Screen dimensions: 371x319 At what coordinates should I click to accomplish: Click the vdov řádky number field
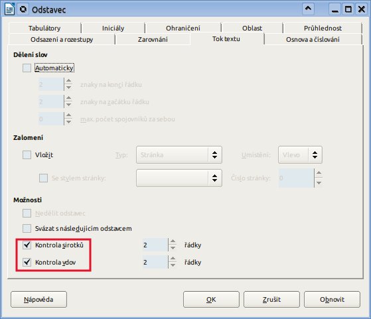point(155,262)
